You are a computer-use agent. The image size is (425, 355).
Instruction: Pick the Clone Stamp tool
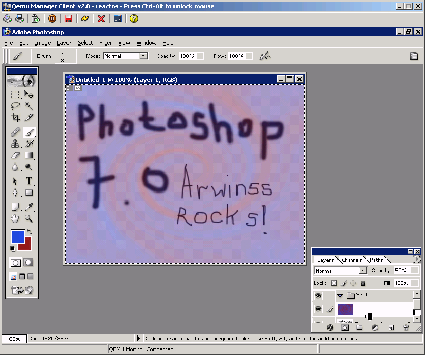16,143
